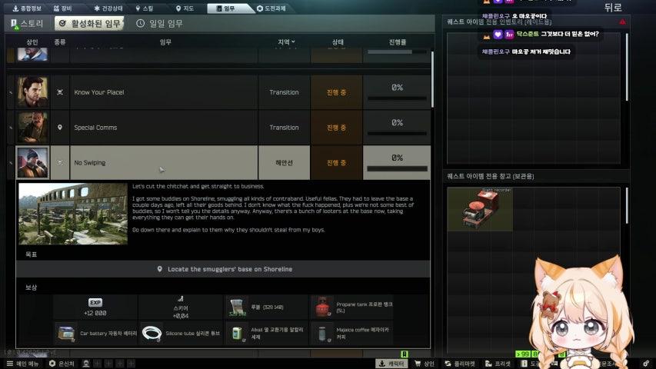Inspect the Car battery reward icon
The width and height of the screenshot is (656, 369).
[66, 334]
